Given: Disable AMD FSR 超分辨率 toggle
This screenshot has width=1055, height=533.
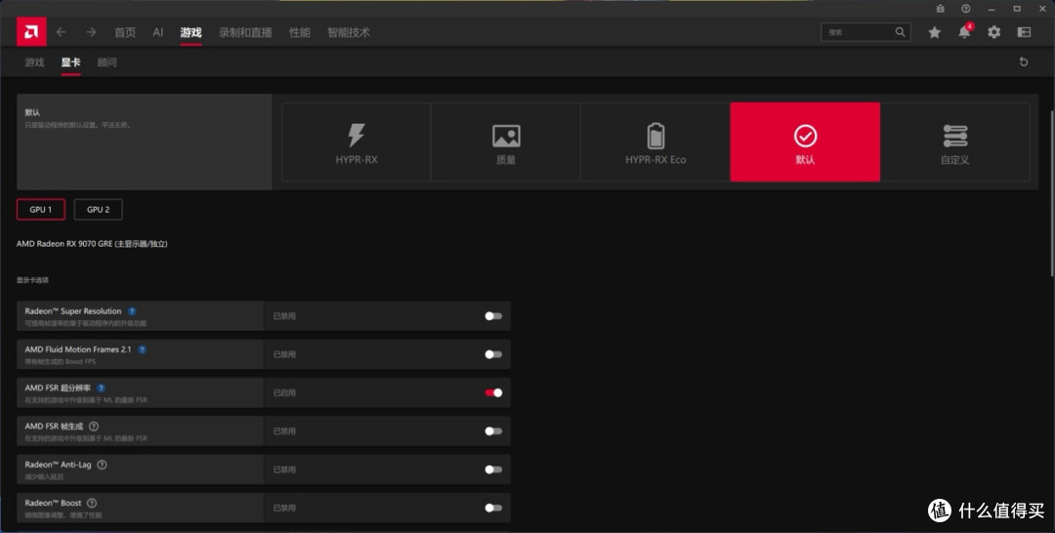Looking at the screenshot, I should click(x=493, y=392).
